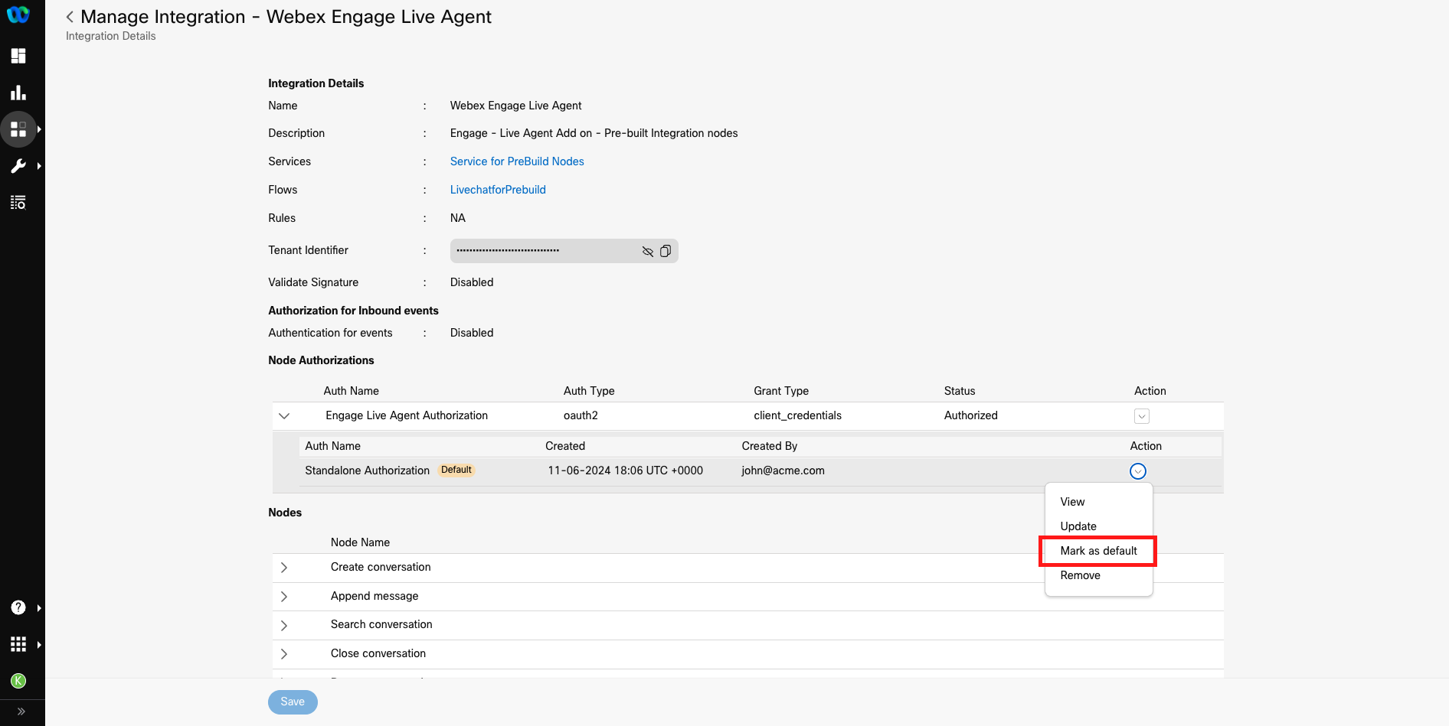Expand the Create conversation node

[x=284, y=568]
